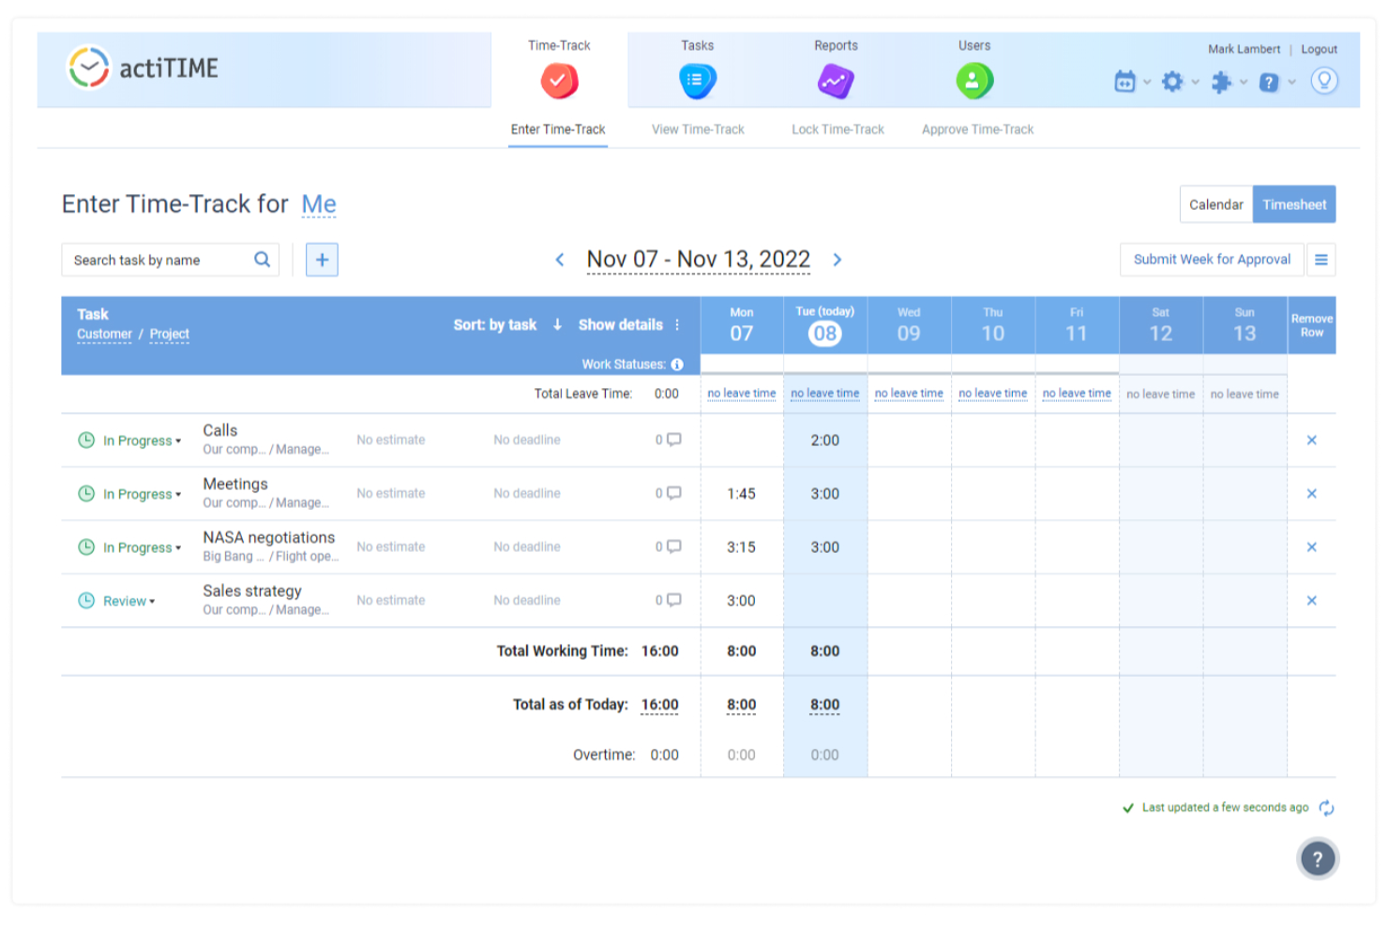Click the round floating help button

pyautogui.click(x=1318, y=858)
